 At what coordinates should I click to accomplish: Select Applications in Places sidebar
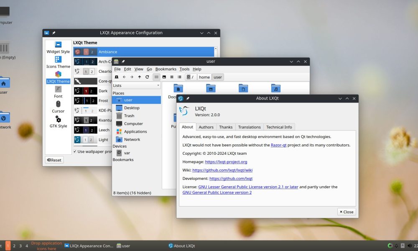(136, 131)
